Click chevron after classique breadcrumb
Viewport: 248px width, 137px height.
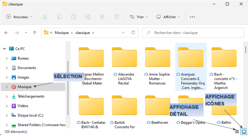pos(93,33)
